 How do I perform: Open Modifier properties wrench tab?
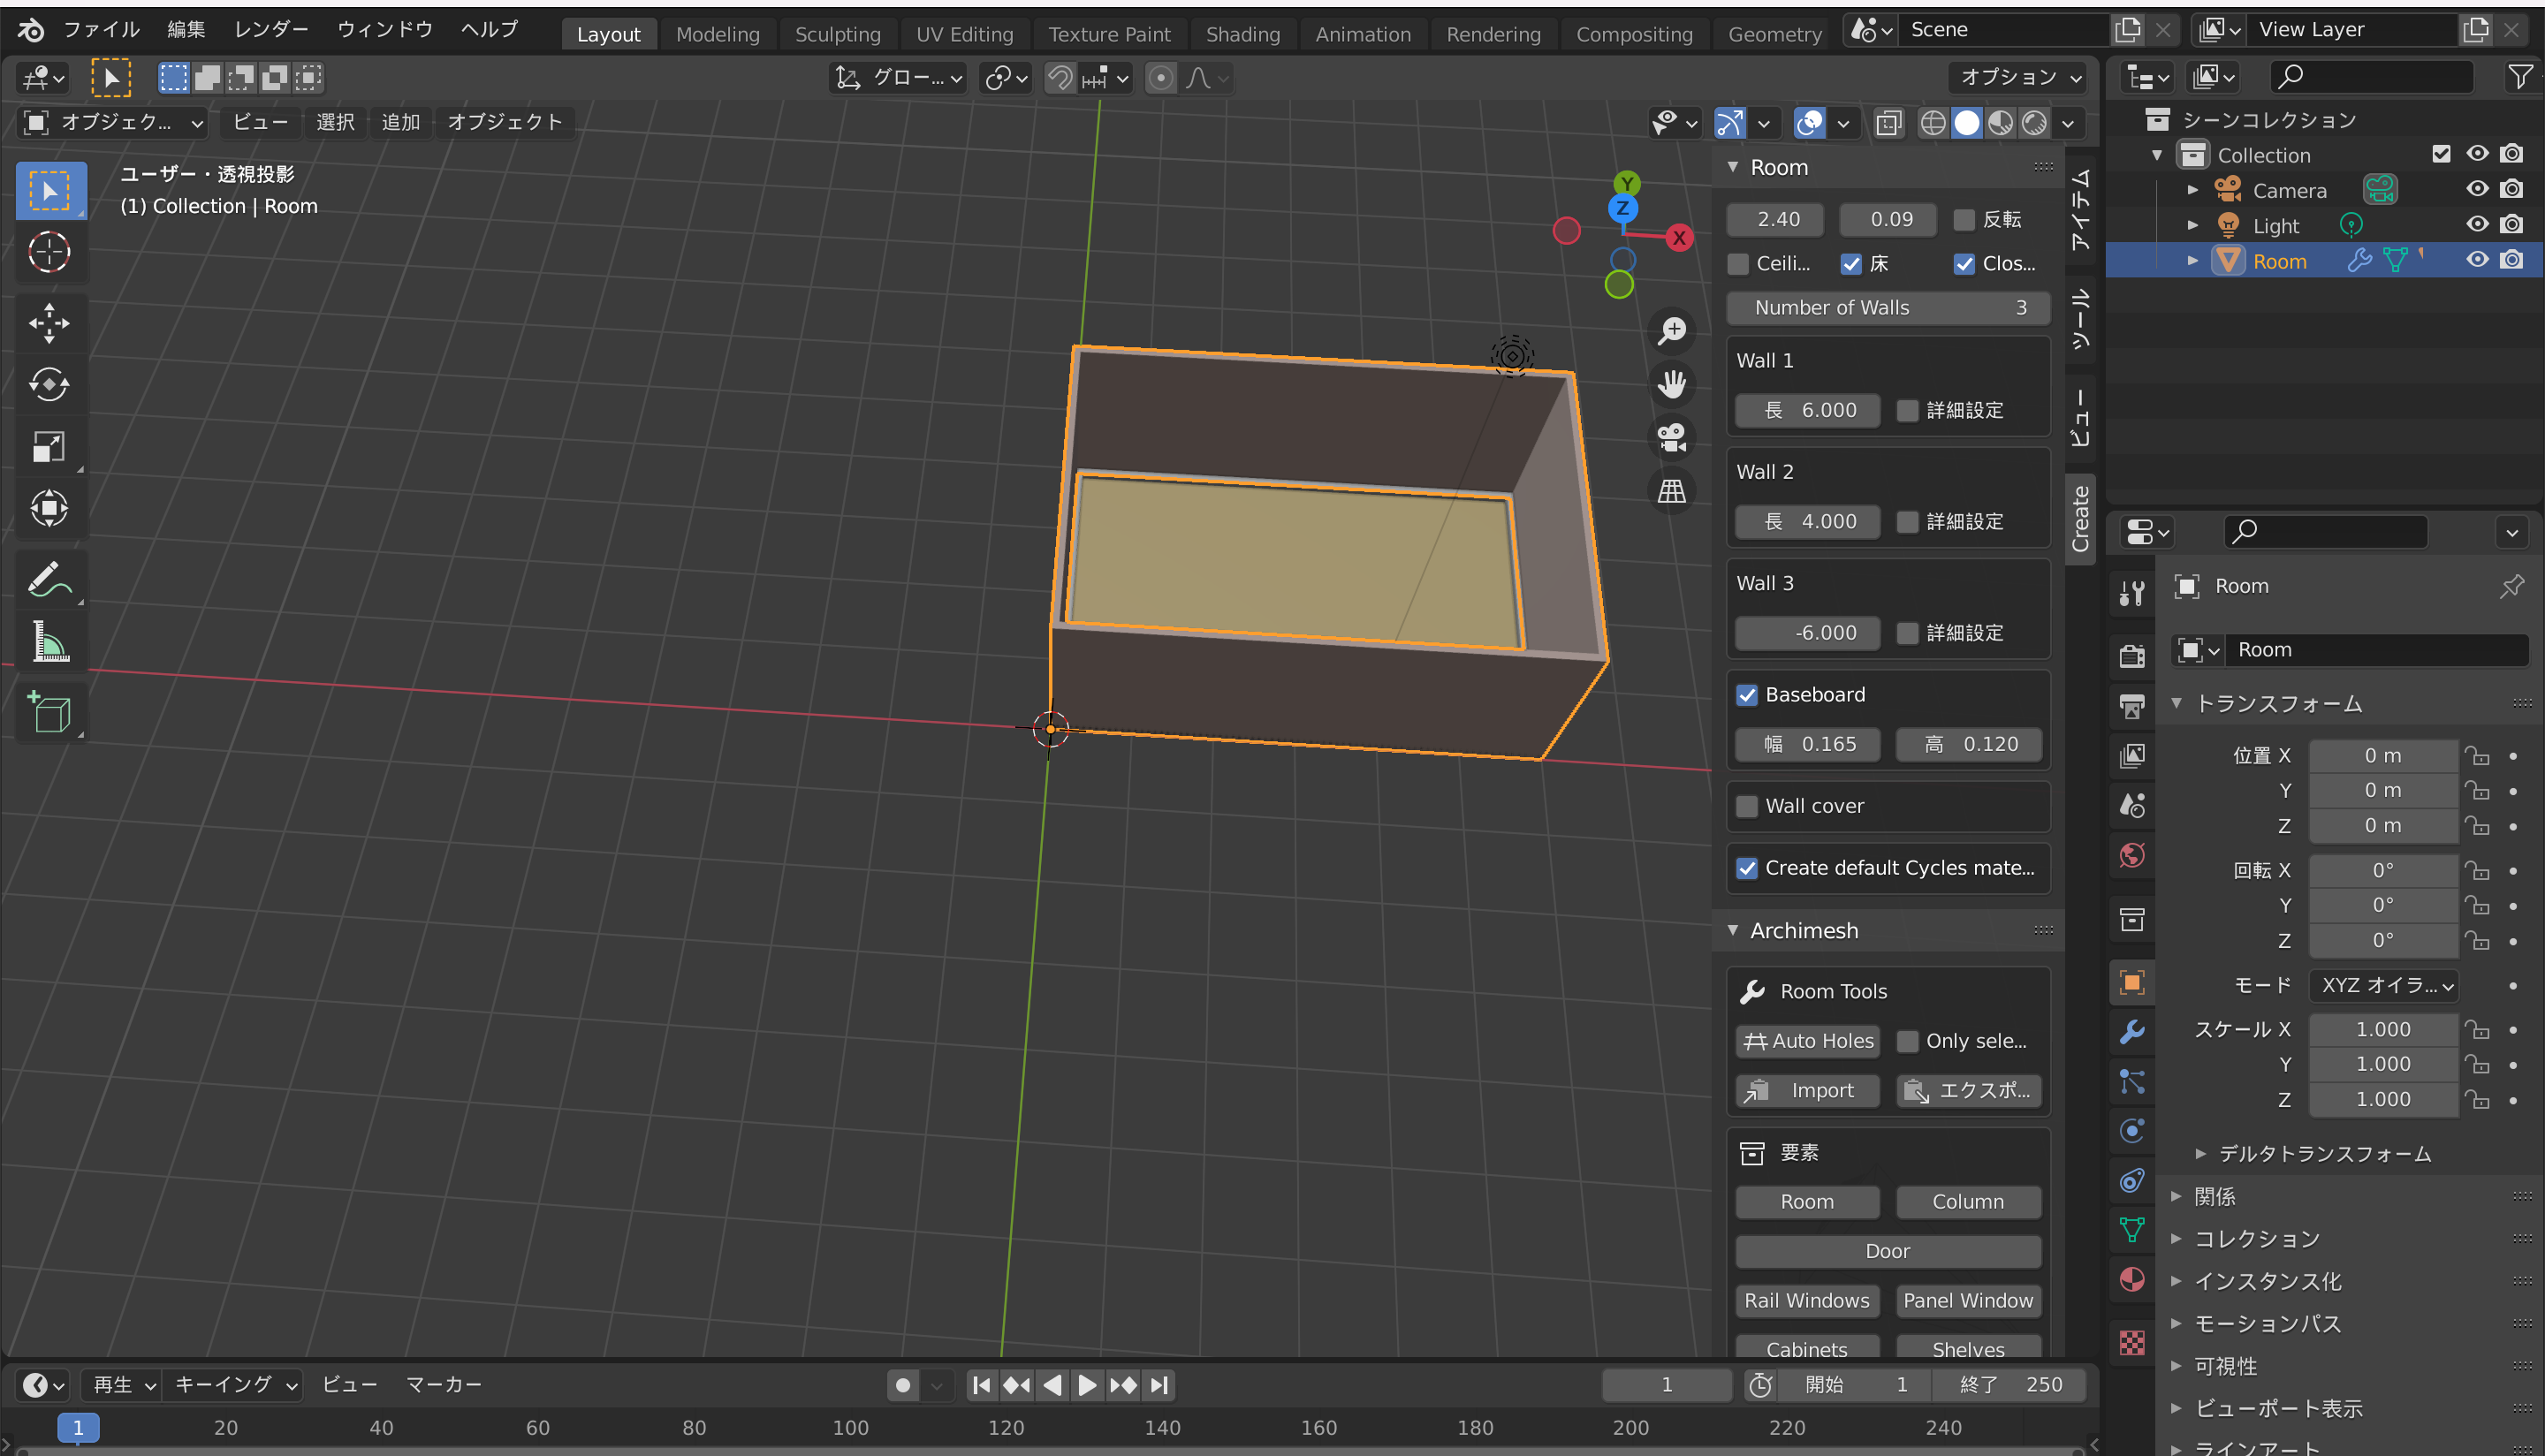(x=2132, y=1032)
